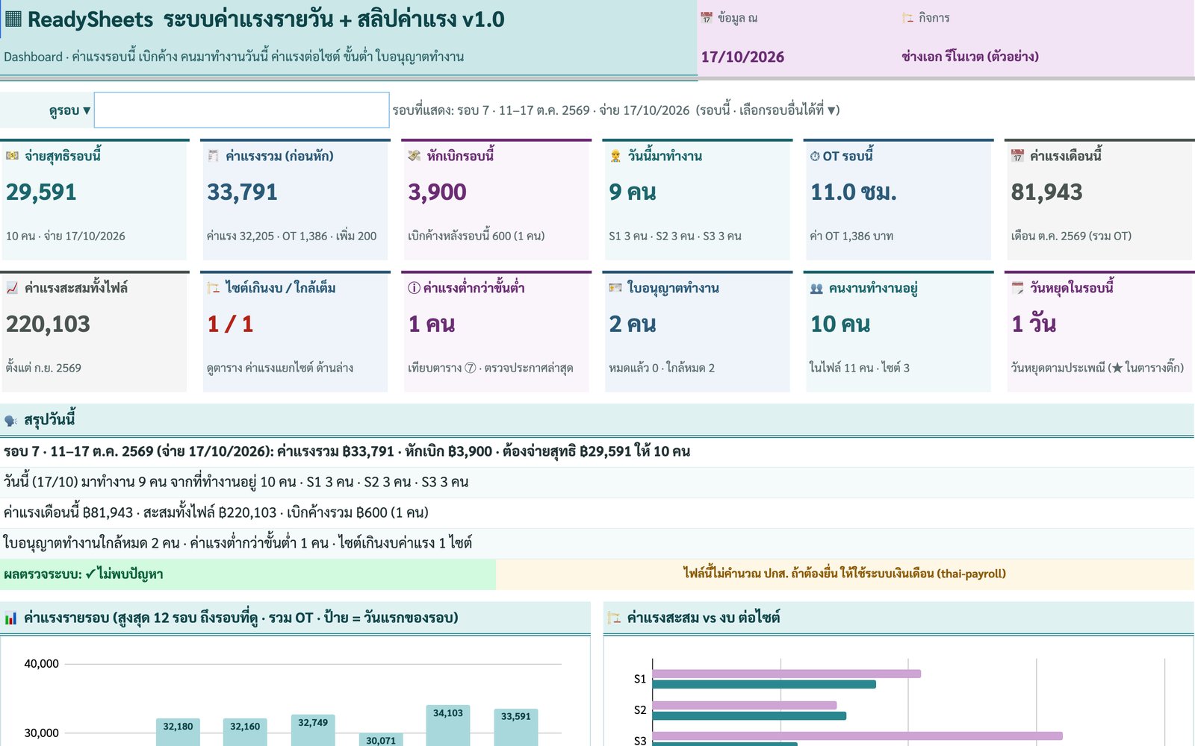Click the ID card icon on ใบอนุญาตทำงาน
This screenshot has width=1195, height=746.
(x=615, y=288)
